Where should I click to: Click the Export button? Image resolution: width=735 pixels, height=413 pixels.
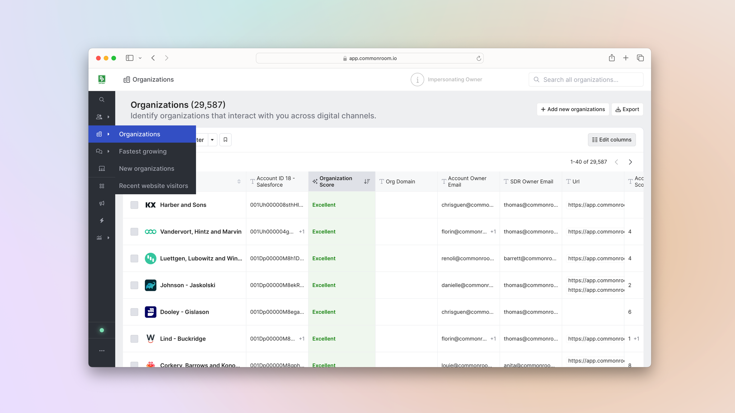627,109
